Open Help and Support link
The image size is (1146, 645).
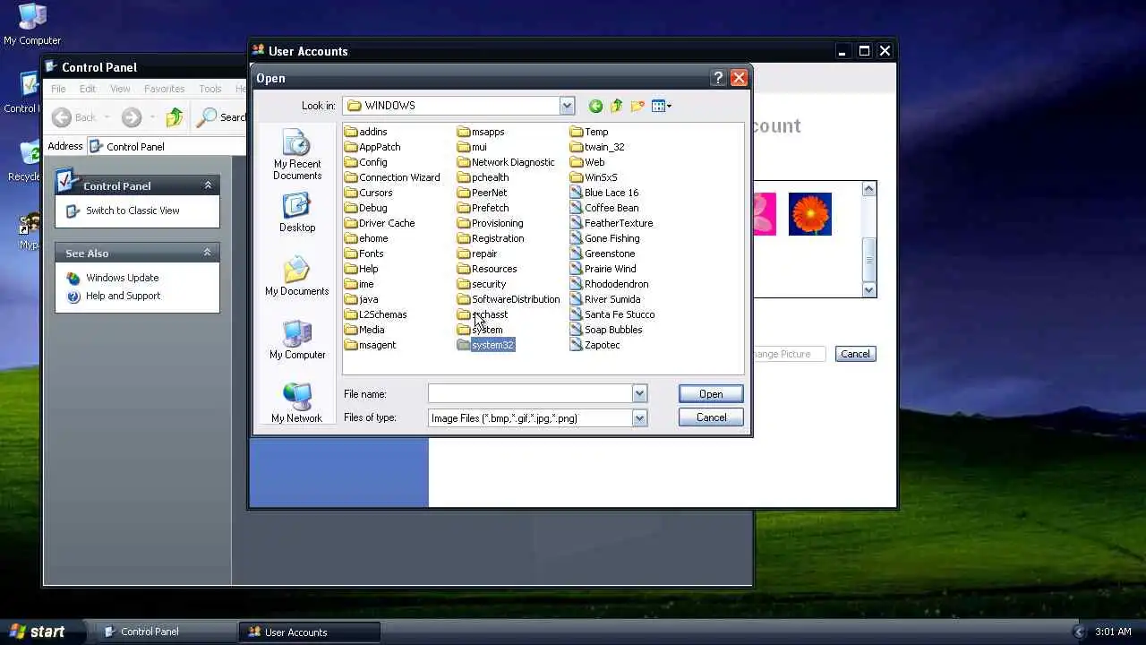tap(123, 296)
